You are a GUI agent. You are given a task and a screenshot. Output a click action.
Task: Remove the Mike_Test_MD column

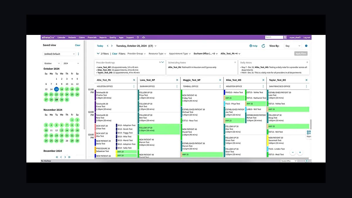point(263,80)
